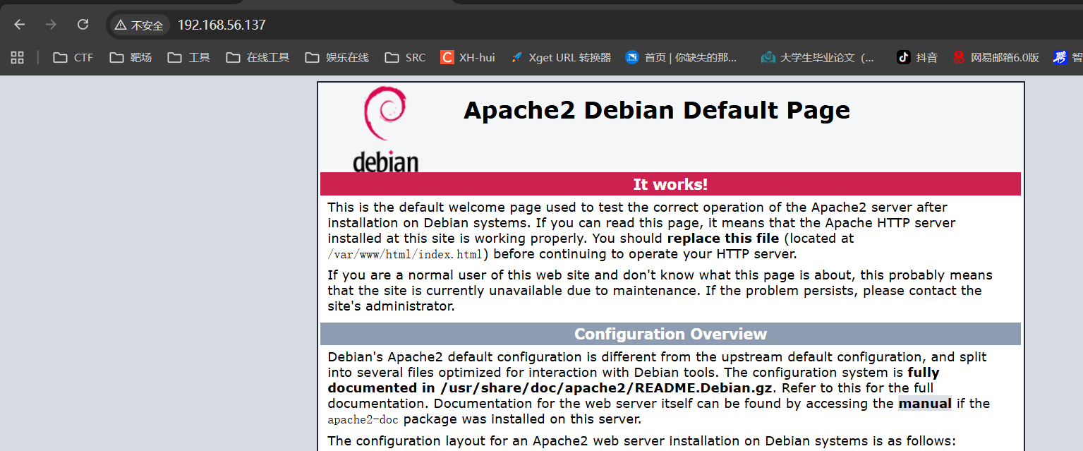Click the It works! banner text
Image resolution: width=1083 pixels, height=451 pixels.
[x=670, y=184]
